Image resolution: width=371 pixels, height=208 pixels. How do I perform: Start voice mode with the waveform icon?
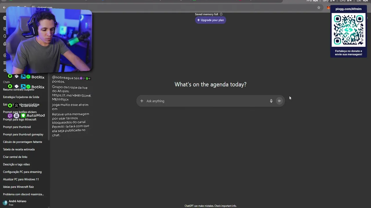279,101
